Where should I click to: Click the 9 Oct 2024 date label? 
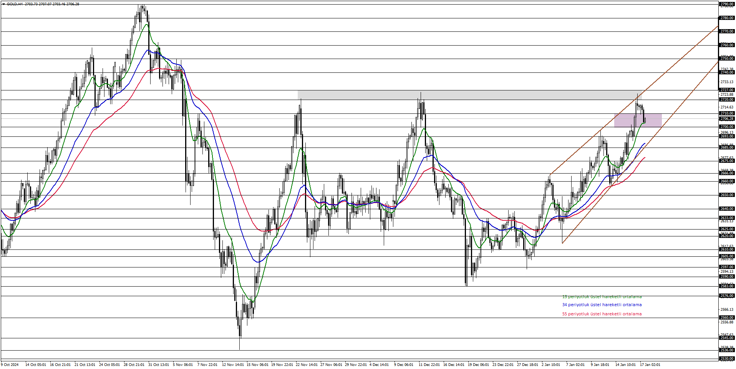coord(10,365)
